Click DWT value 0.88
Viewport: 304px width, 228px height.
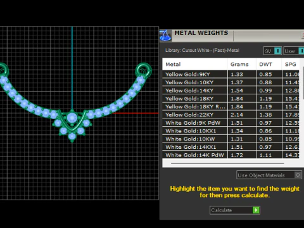tap(265, 82)
